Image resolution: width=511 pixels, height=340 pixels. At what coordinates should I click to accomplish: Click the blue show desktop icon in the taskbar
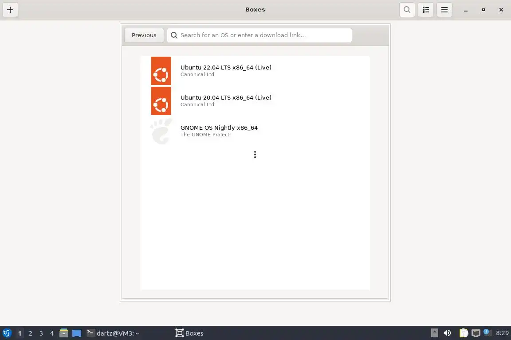click(77, 333)
